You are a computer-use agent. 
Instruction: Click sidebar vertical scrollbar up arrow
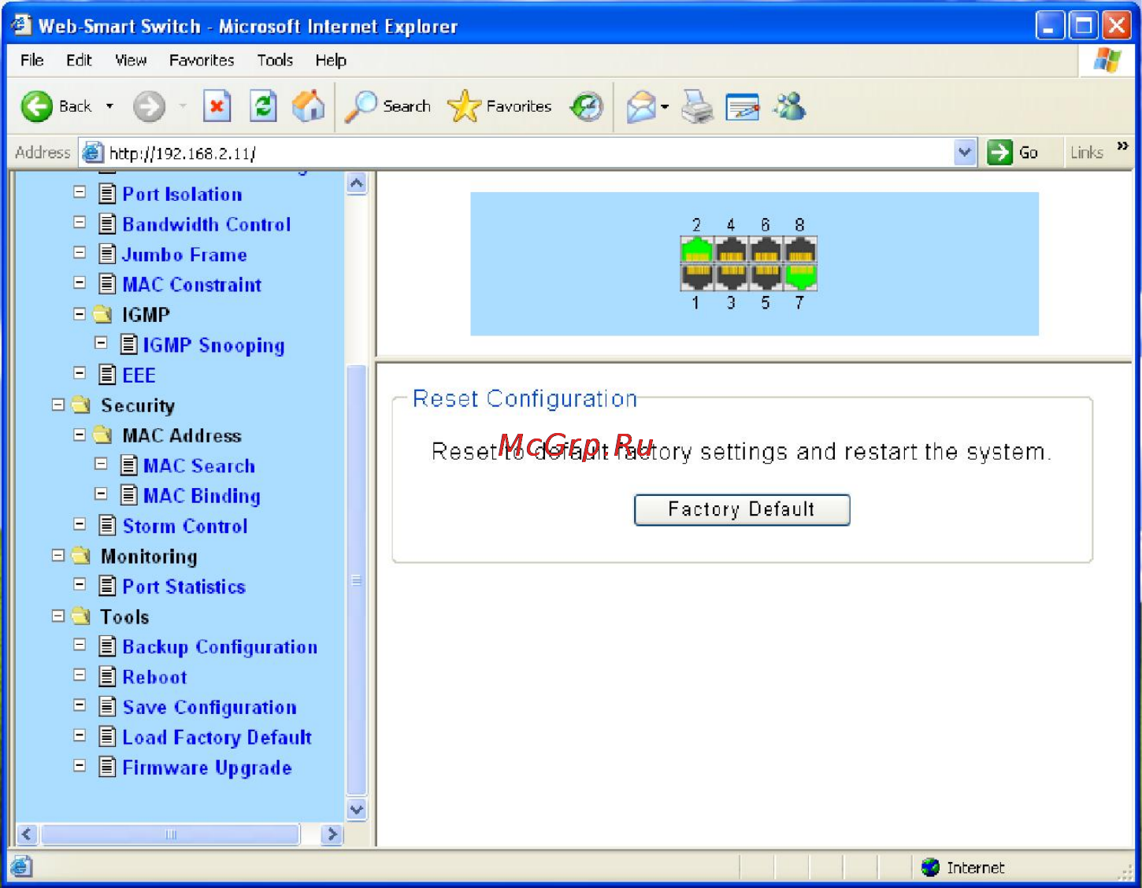[x=357, y=183]
